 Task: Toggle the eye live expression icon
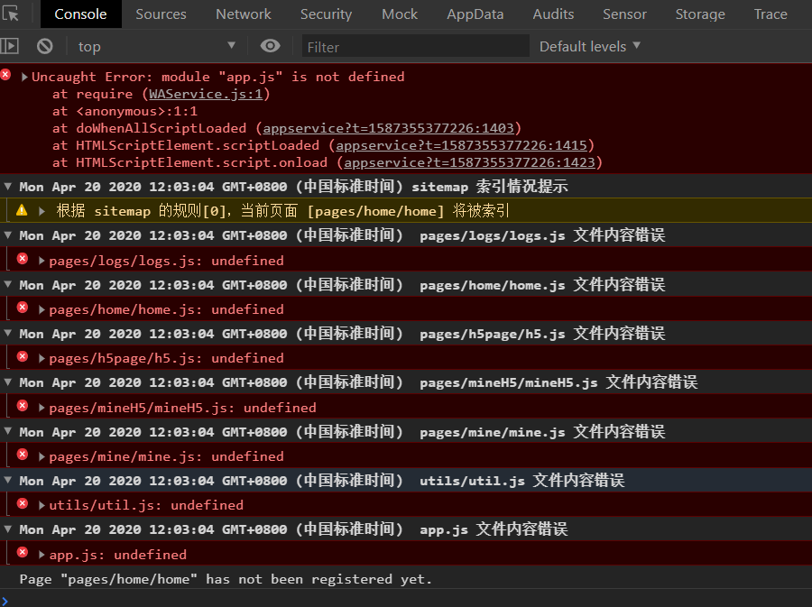coord(271,46)
